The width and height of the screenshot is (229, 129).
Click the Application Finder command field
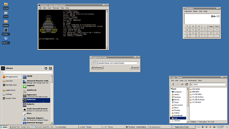[x=117, y=63]
